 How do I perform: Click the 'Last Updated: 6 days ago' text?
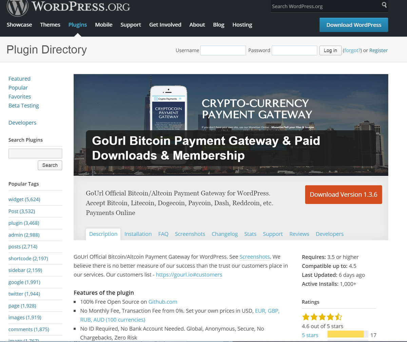tap(333, 275)
